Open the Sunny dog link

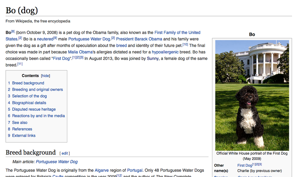pyautogui.click(x=153, y=59)
